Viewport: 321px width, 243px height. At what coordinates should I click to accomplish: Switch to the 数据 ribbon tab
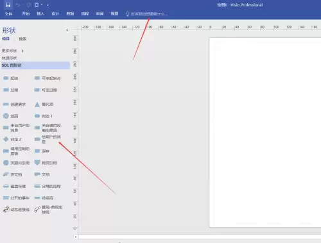tap(70, 13)
